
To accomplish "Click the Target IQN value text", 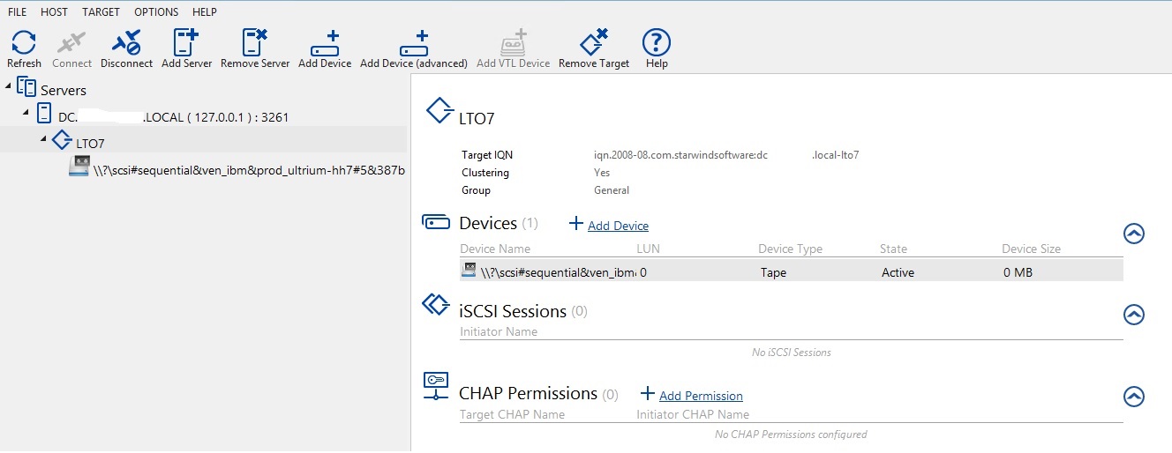I will (726, 155).
